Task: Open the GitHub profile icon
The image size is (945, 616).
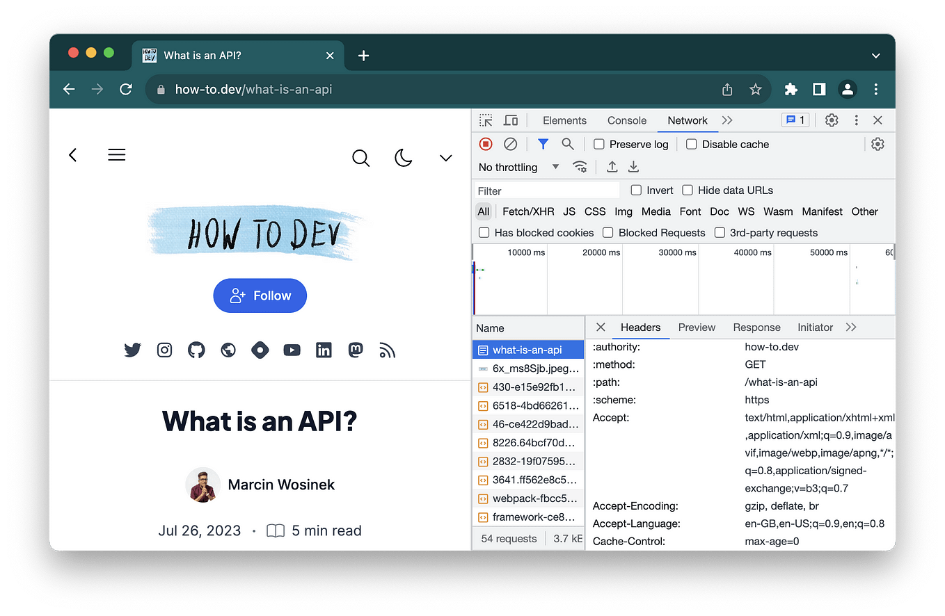Action: (196, 350)
